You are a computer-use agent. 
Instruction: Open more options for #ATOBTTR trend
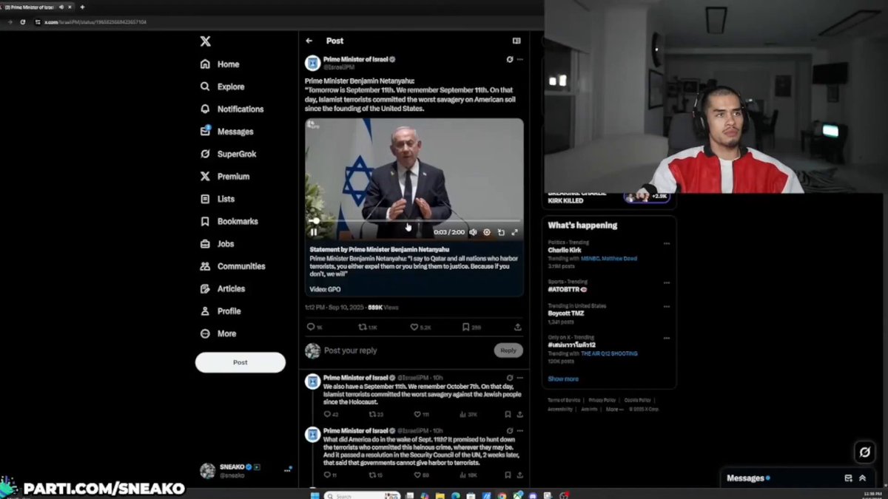click(667, 282)
